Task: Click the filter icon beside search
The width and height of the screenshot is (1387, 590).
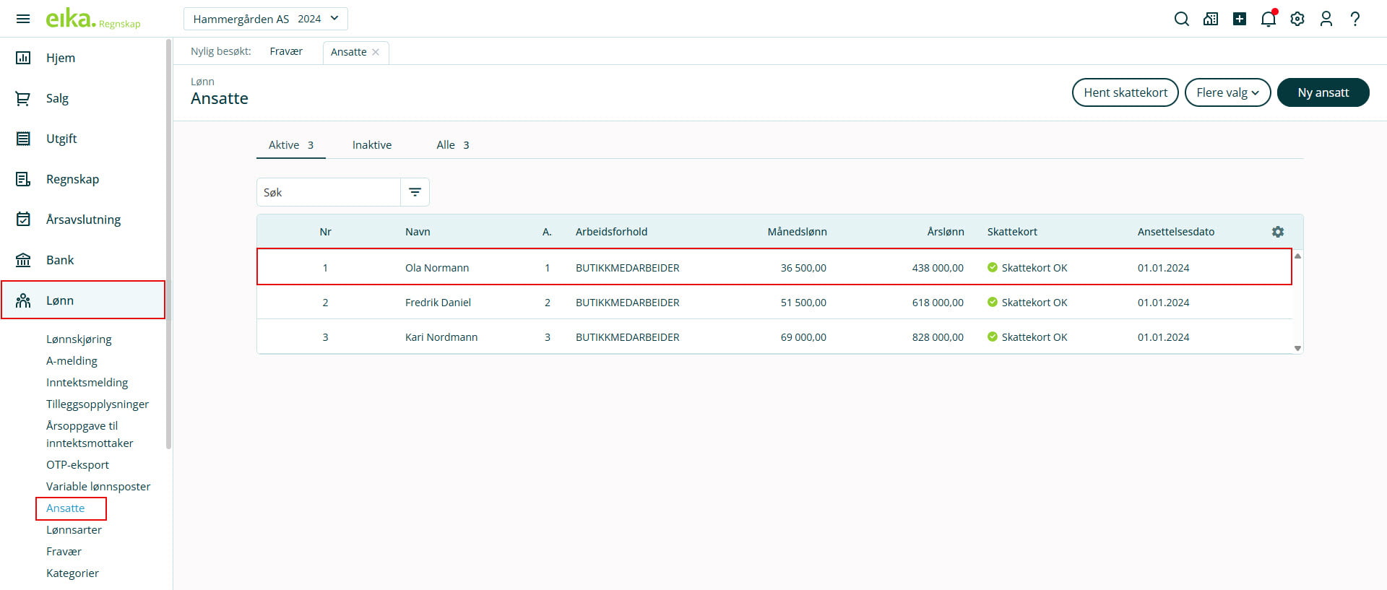Action: [415, 192]
